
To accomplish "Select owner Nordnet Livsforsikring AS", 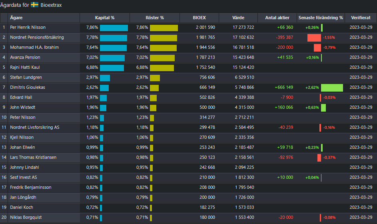I will click(35, 127).
